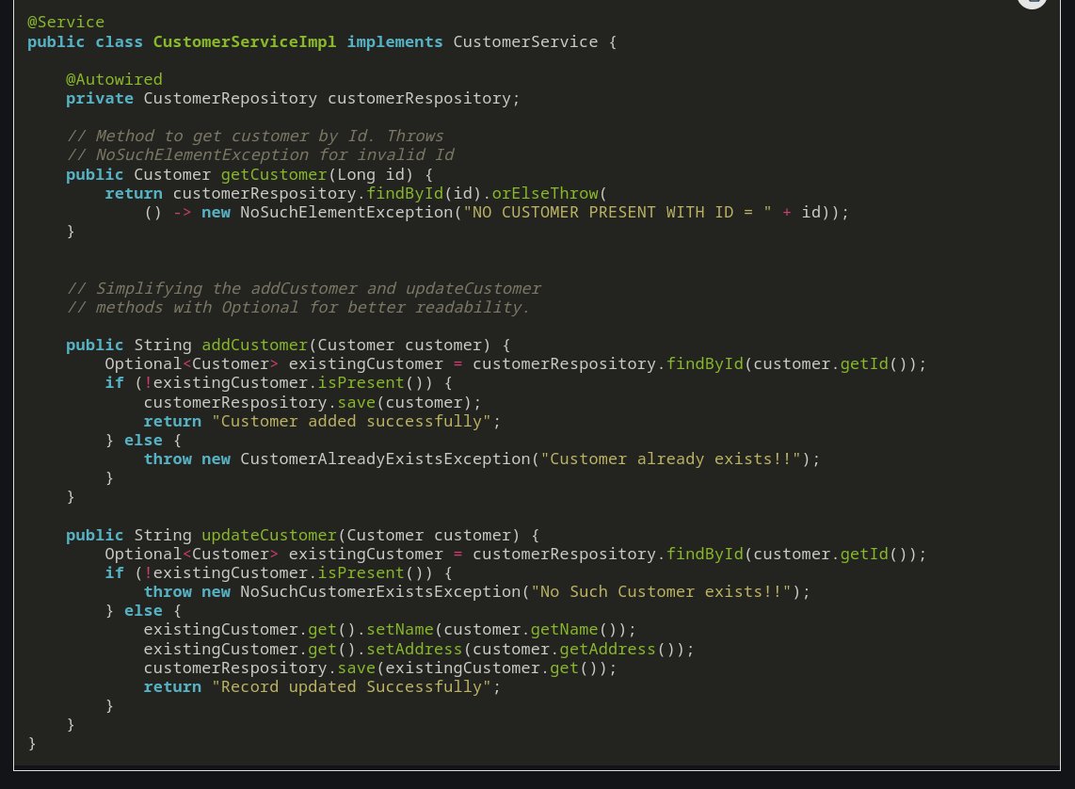Viewport: 1075px width, 789px height.
Task: Click the setAddress method call
Action: tap(414, 649)
